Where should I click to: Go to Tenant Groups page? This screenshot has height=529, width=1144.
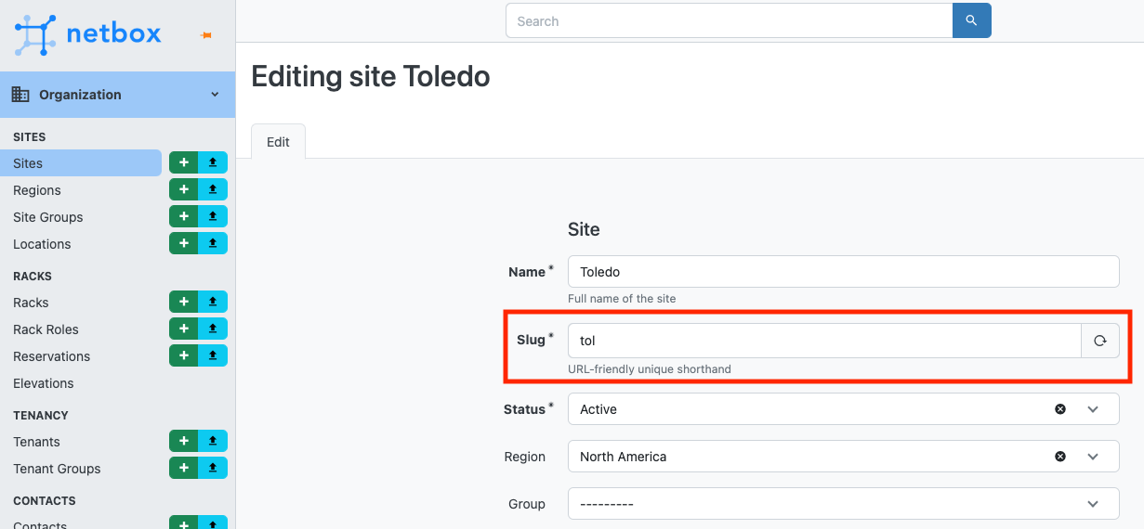point(57,469)
